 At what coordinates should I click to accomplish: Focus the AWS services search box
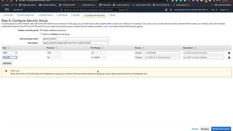[x=94, y=10]
